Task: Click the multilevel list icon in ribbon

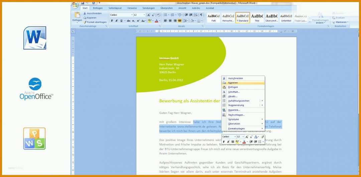Action: click(179, 15)
